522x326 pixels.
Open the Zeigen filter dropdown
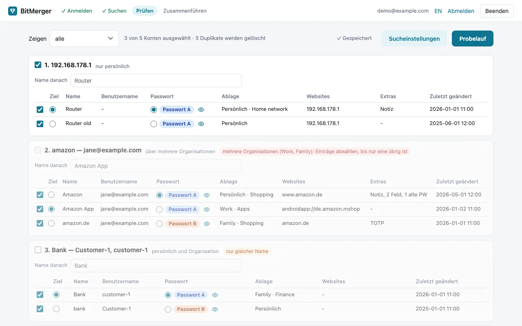point(84,39)
